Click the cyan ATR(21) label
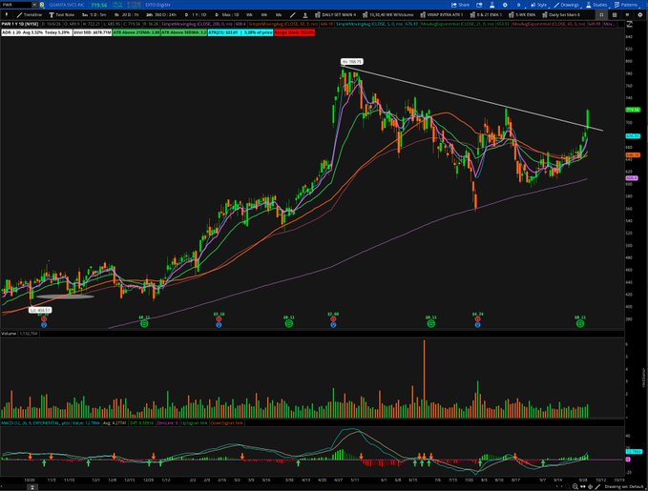This screenshot has height=491, width=648. 240,32
